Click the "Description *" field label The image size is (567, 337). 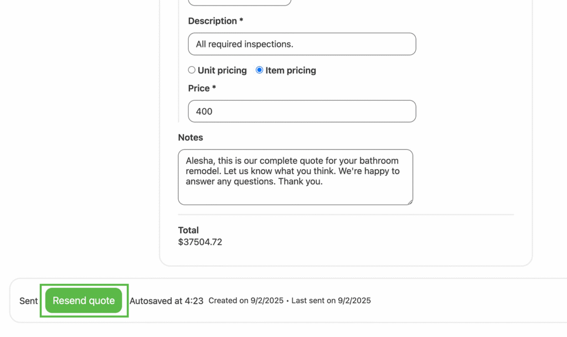(x=215, y=21)
